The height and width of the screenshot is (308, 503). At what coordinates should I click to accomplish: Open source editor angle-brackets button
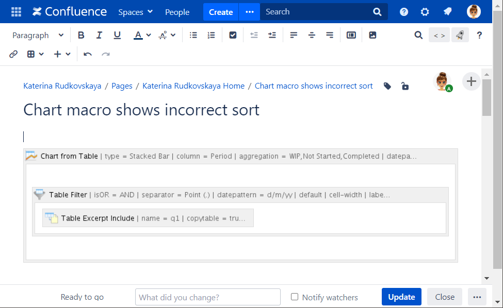439,35
